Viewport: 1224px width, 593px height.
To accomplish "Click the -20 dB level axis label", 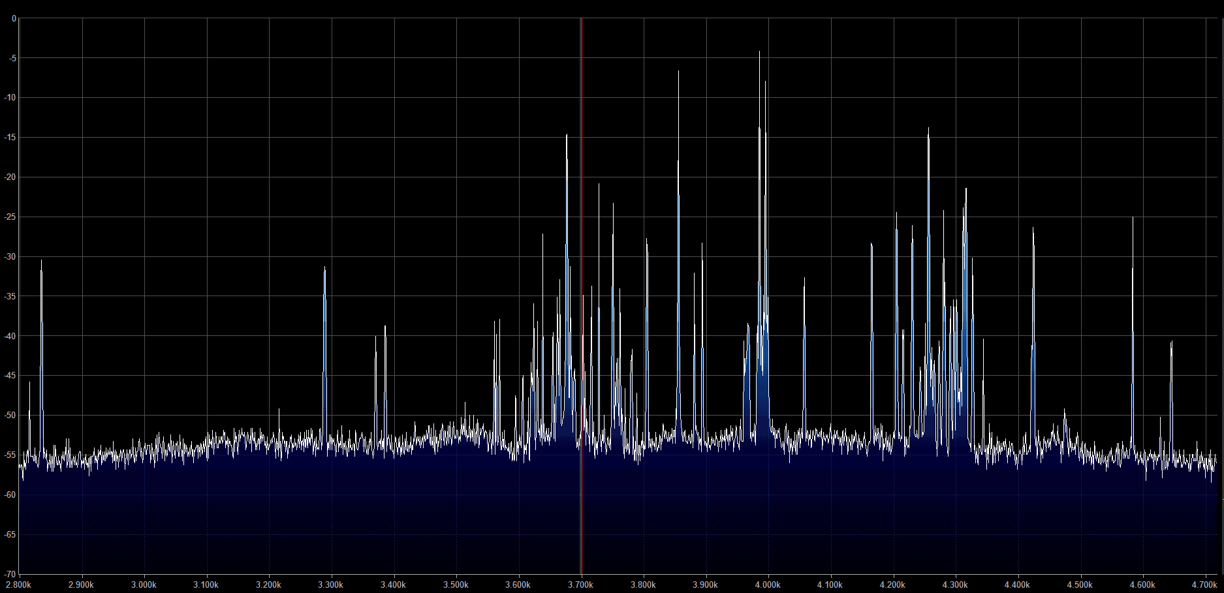I will coord(10,177).
